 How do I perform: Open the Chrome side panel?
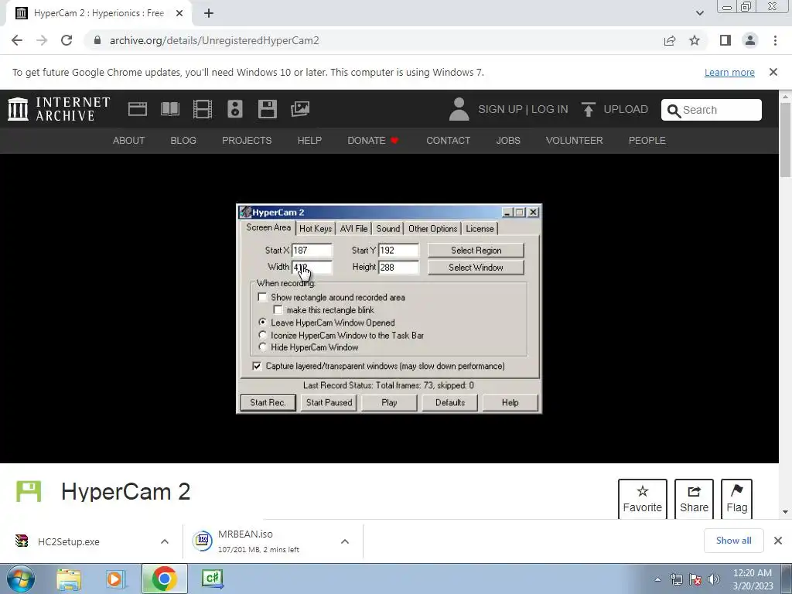725,40
